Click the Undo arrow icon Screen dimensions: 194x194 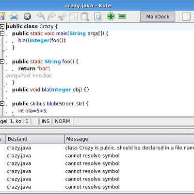(x=41, y=16)
